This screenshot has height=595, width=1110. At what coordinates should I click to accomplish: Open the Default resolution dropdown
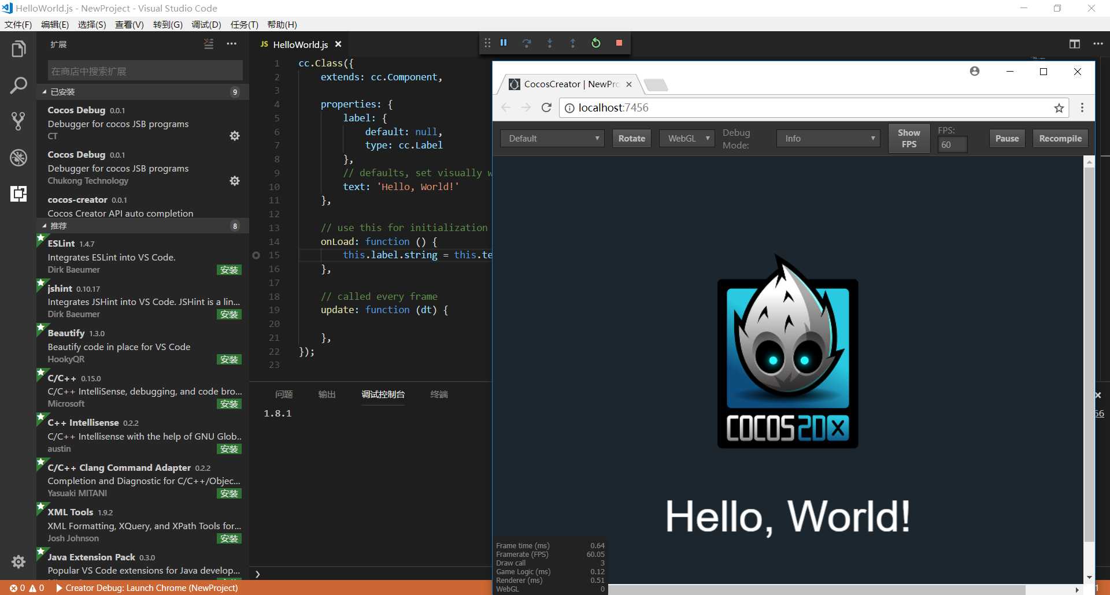552,139
